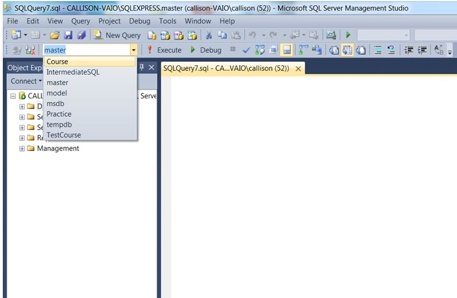
Task: Click the Analysis Services MDX Query icon
Action: (165, 35)
